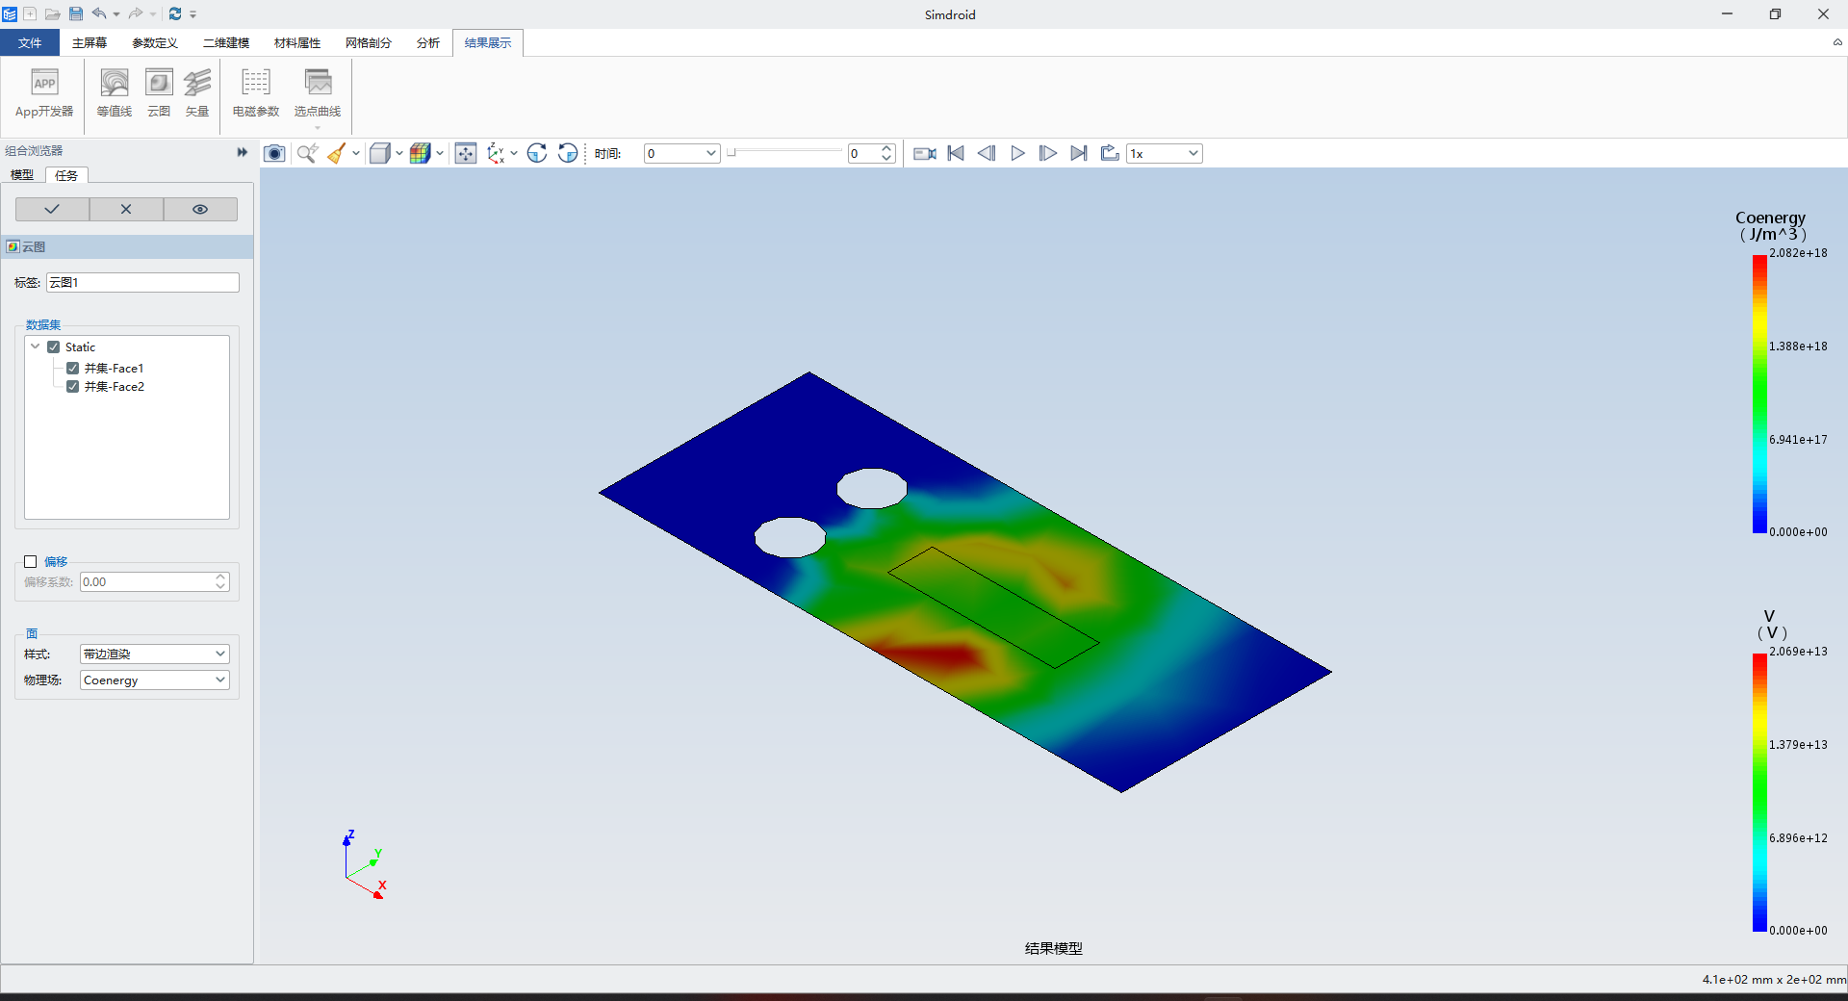
Task: Rotate view clockwise icon
Action: tap(537, 153)
